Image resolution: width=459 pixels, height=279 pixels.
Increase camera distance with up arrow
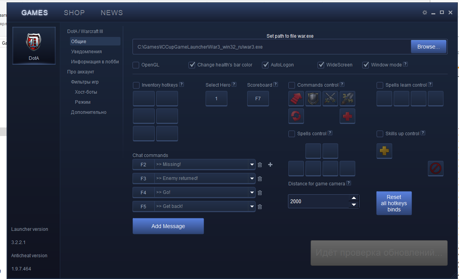(354, 198)
